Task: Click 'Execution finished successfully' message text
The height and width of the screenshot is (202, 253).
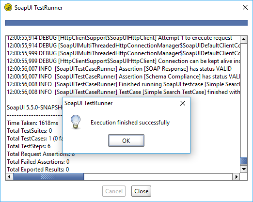Action: 130,123
